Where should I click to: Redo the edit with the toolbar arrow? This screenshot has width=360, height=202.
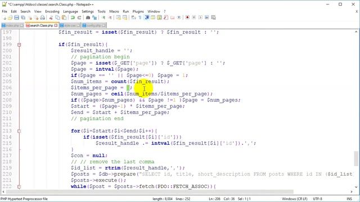click(x=79, y=17)
